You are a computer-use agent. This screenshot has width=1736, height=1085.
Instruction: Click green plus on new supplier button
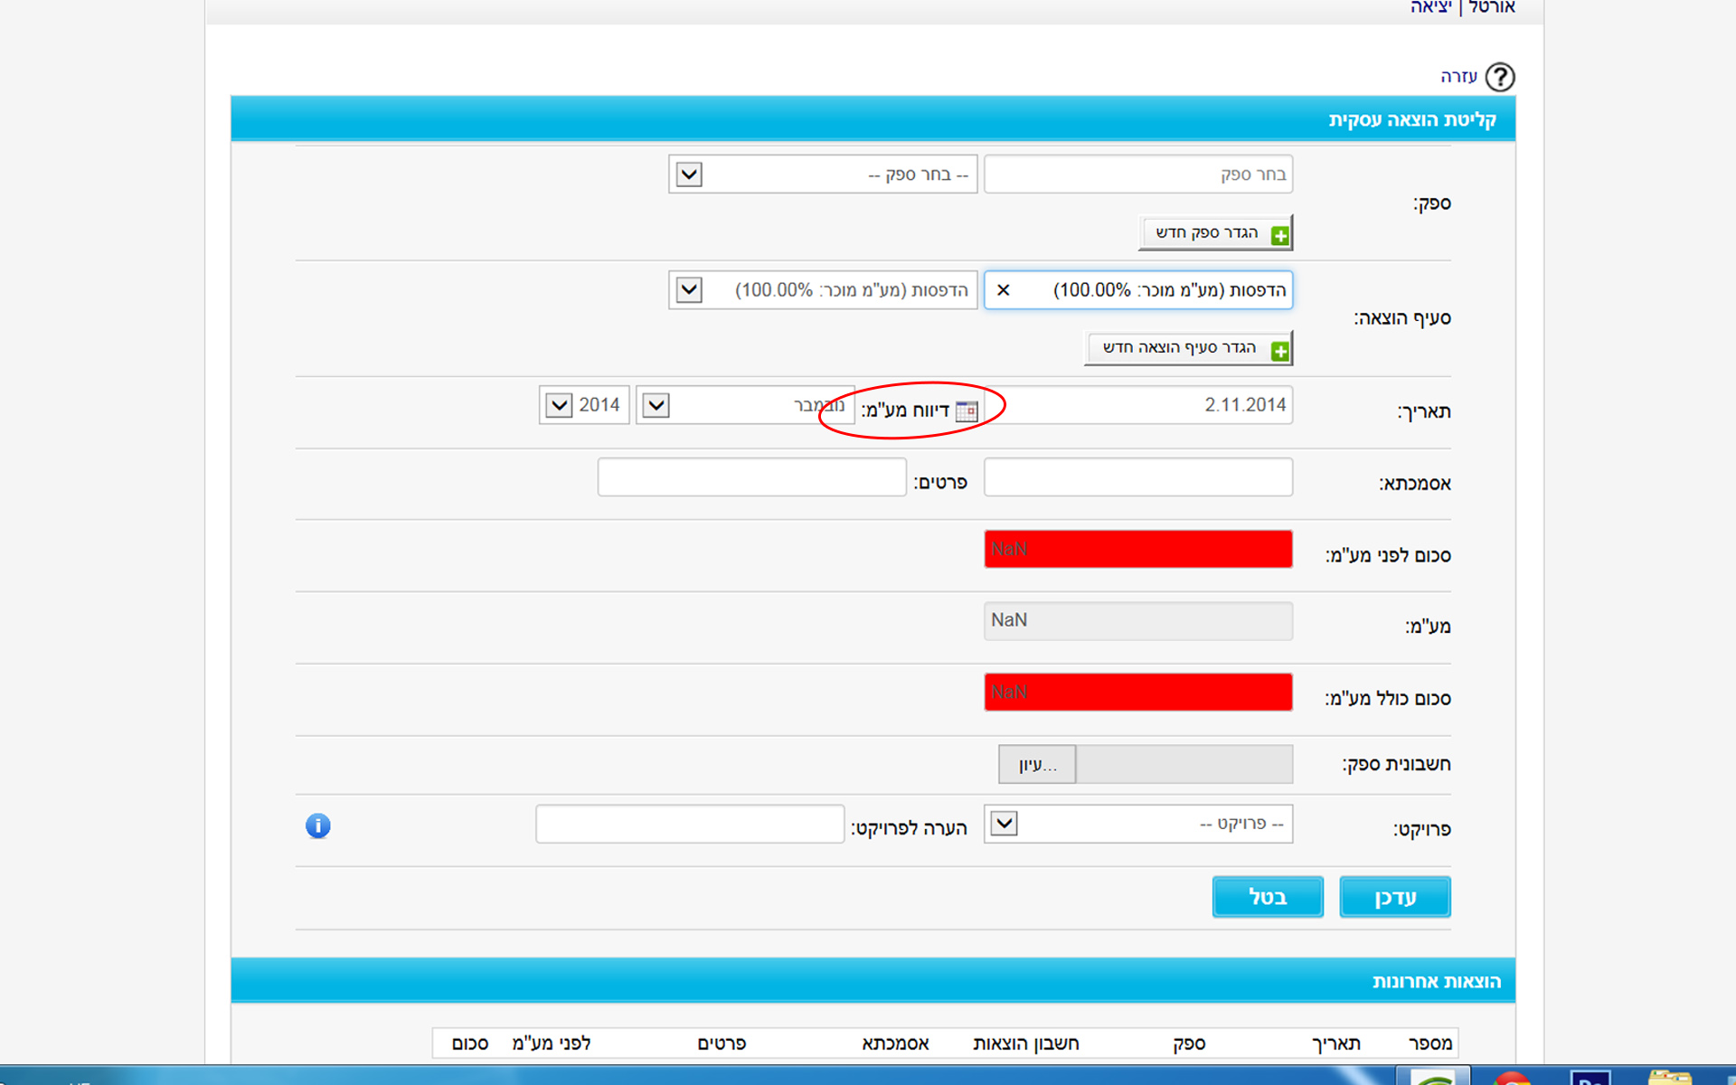[1279, 235]
